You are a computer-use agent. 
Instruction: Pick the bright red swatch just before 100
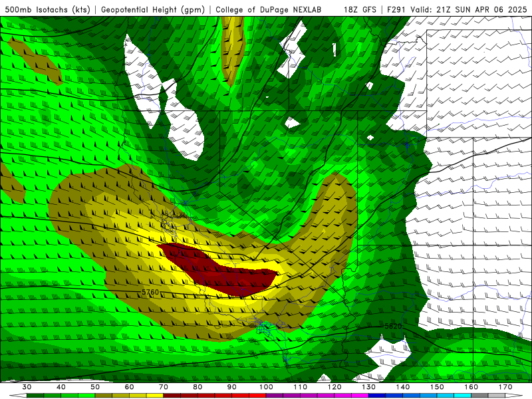257,396
